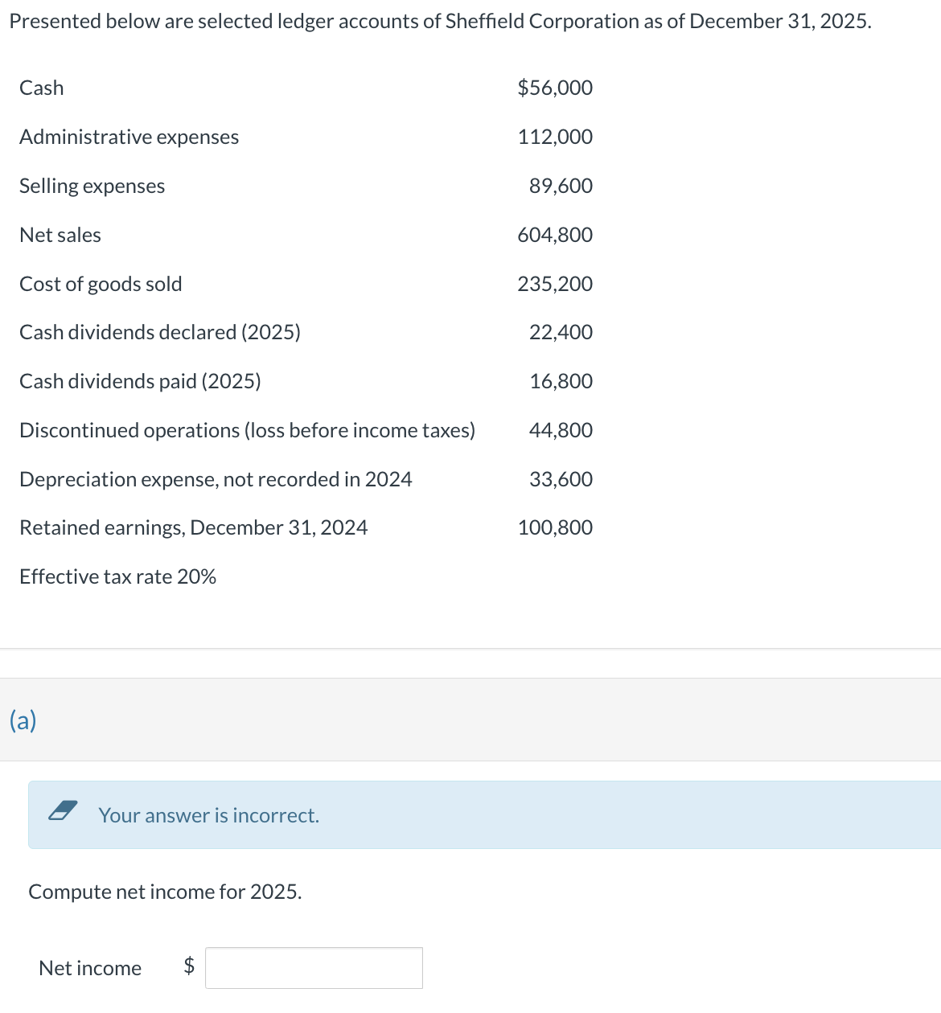Select the "Administrative expenses" label
The image size is (941, 1013).
tap(129, 137)
